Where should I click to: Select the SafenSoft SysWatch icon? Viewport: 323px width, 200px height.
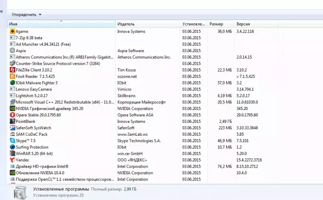click(x=13, y=128)
